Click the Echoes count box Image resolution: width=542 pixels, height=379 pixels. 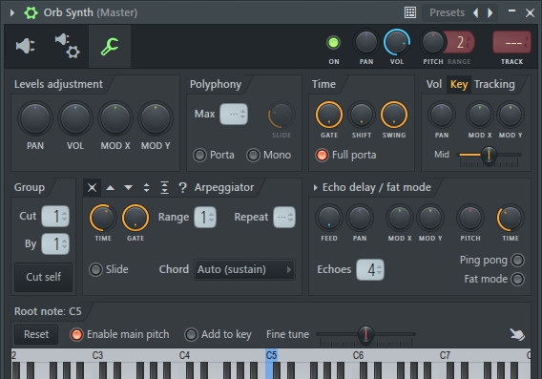[x=370, y=270]
